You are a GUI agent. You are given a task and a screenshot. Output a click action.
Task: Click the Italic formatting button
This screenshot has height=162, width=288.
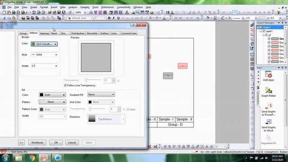(114, 18)
